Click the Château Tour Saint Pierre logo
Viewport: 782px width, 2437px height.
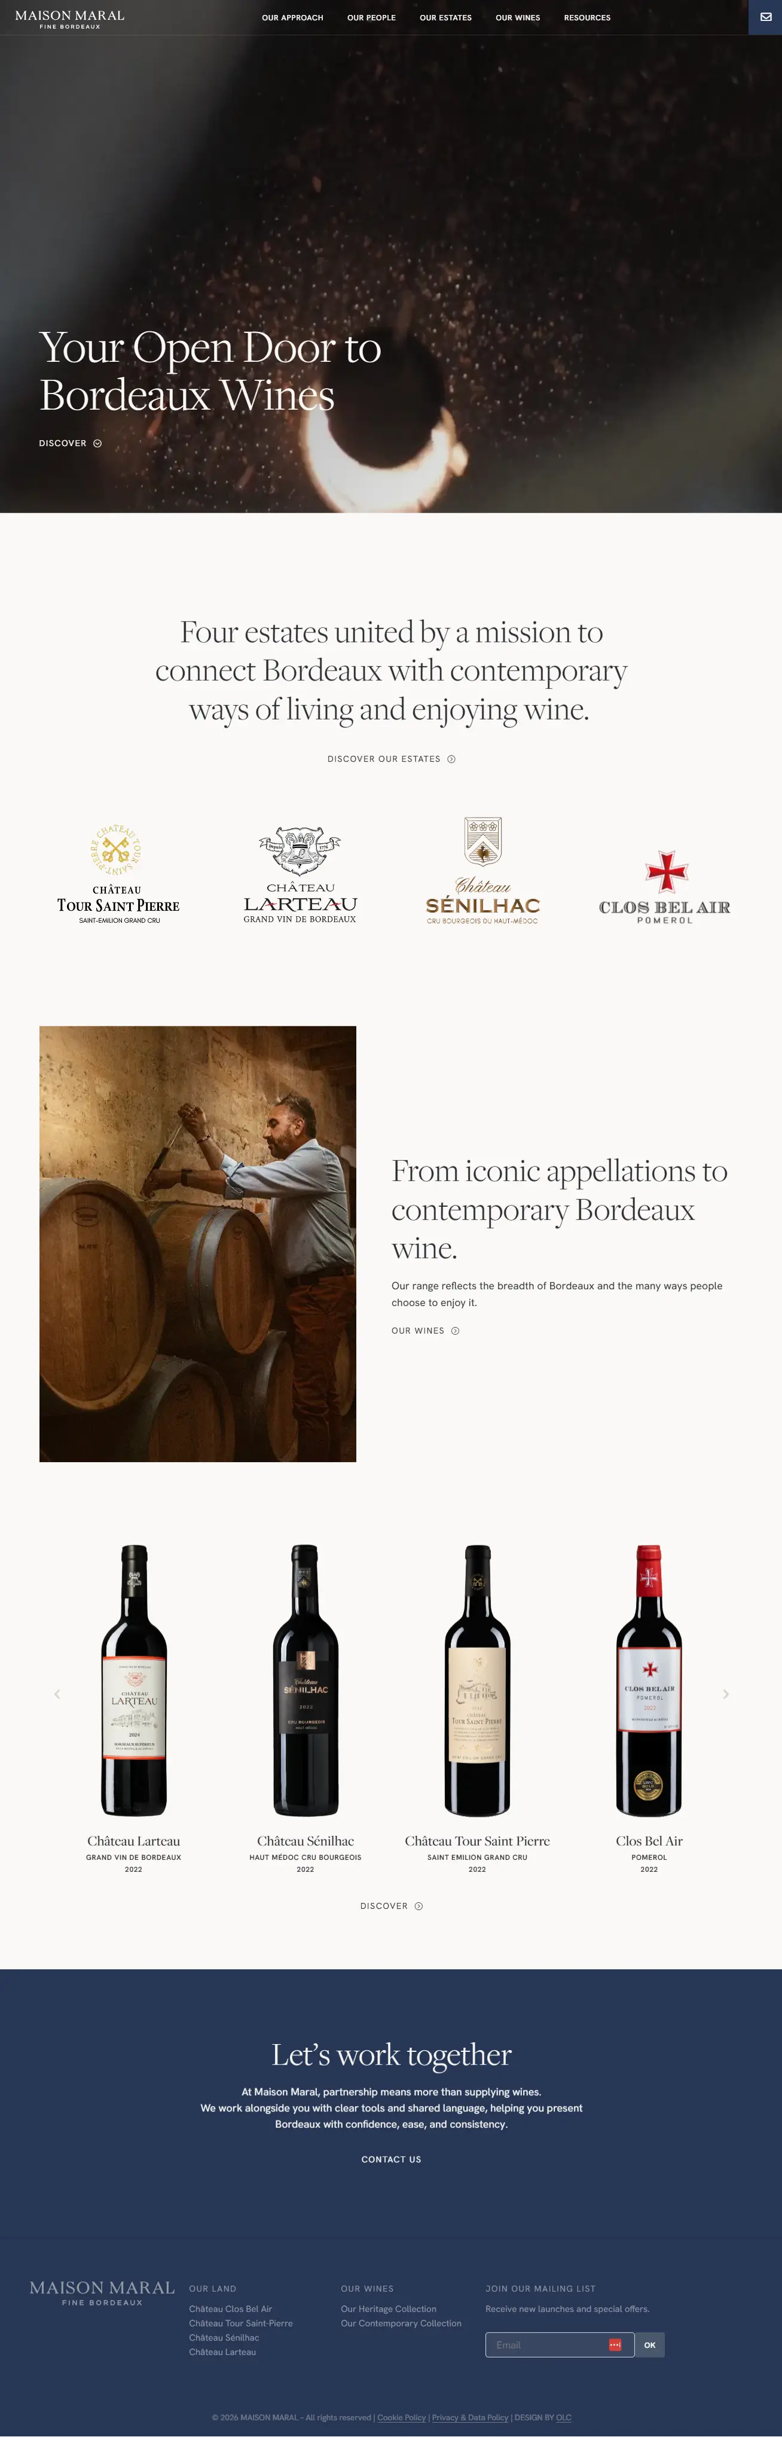pos(118,873)
